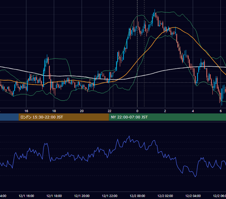The height and width of the screenshot is (199, 226).
Task: Click the 12/2 02:00 label on the lower axis
Action: (165, 196)
